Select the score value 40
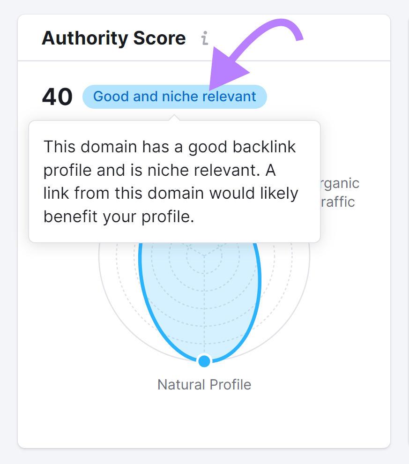The image size is (409, 464). click(x=57, y=97)
